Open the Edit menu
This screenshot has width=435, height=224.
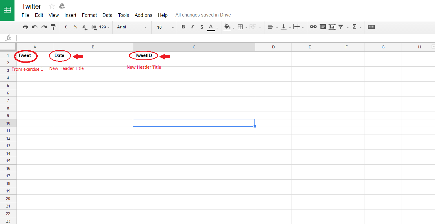[39, 15]
